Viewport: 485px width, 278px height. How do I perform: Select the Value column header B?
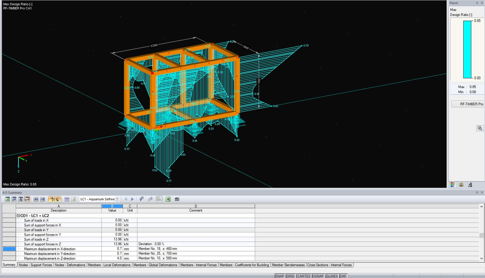[x=112, y=206]
